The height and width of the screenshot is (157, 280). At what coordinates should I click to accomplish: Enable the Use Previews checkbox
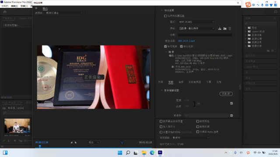point(197,121)
